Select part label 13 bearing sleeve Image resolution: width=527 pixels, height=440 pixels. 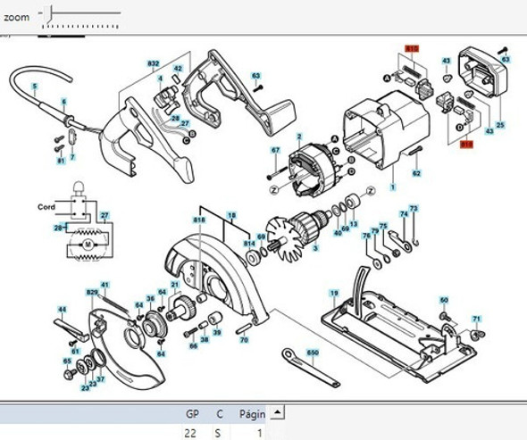pos(353,224)
